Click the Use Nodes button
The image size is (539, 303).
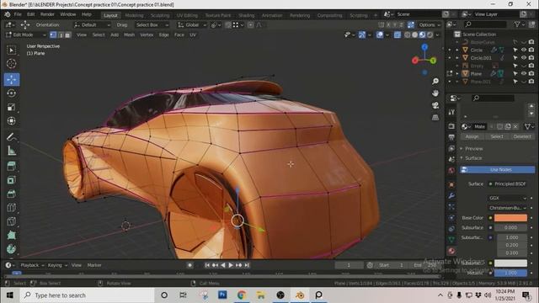tap(497, 170)
